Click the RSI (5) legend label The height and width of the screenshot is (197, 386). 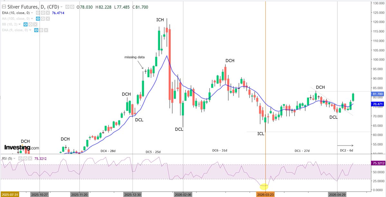click(7, 158)
